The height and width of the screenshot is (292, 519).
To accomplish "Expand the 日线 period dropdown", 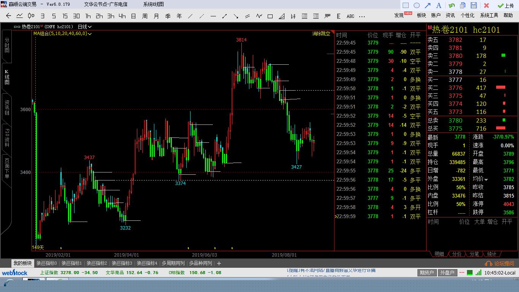I will pos(84,27).
